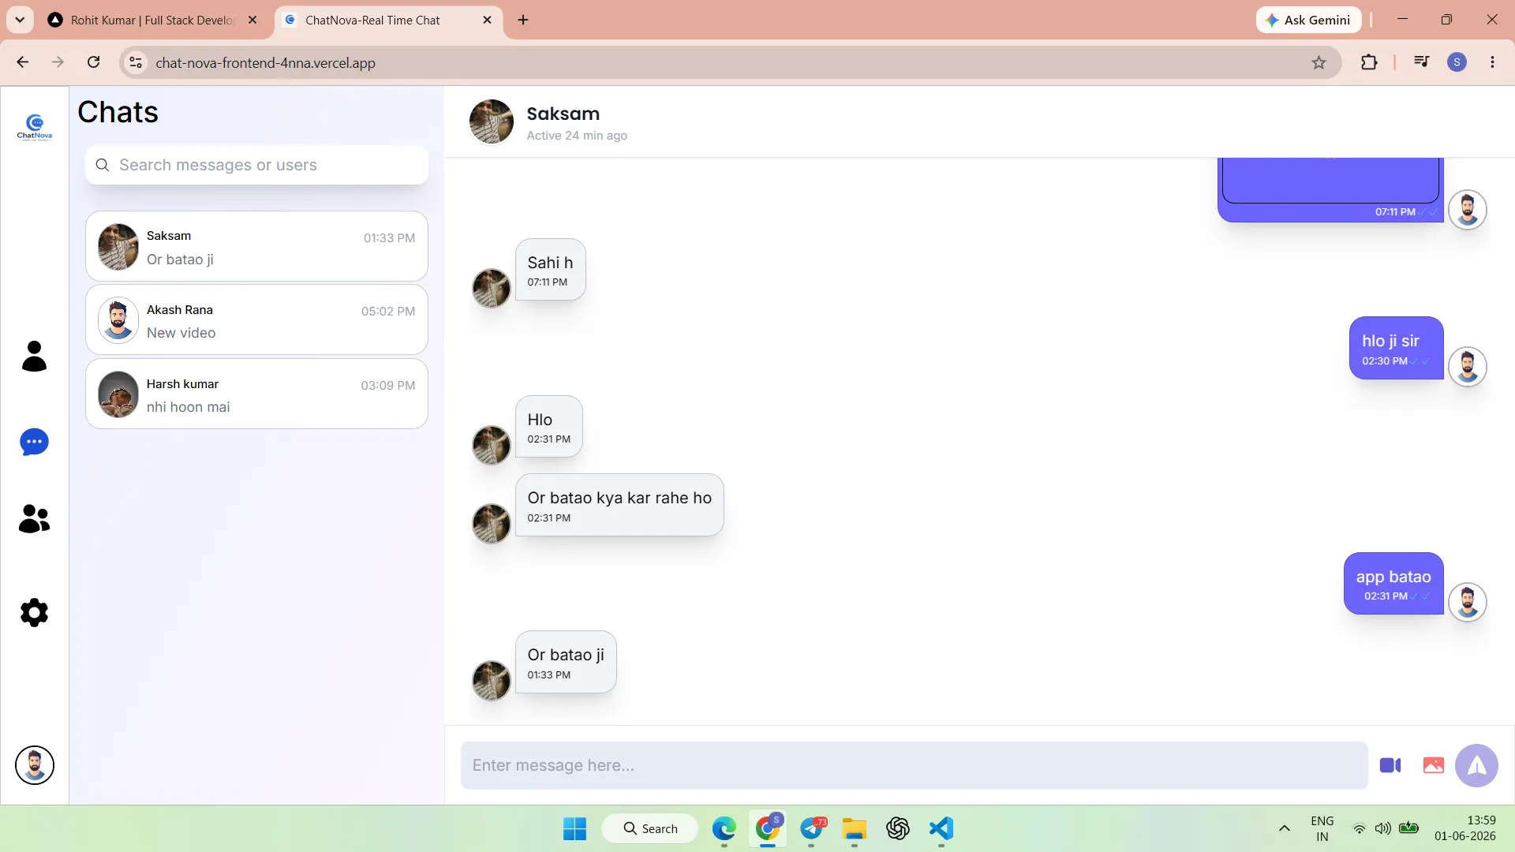Click Chrome icon on the taskbar
Viewport: 1515px width, 852px height.
pyautogui.click(x=768, y=828)
